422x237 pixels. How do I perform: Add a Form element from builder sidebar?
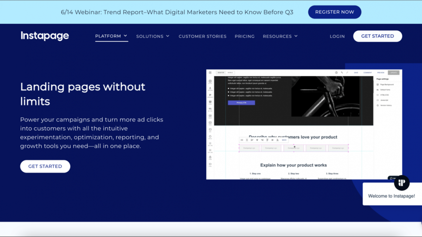click(x=210, y=102)
